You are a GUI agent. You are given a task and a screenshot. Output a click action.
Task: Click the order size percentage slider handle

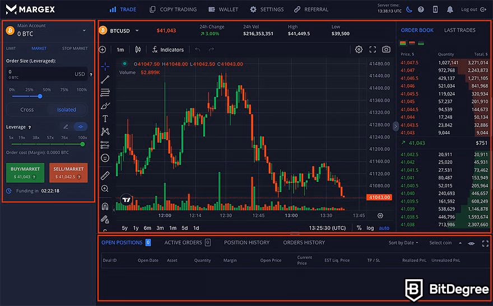tap(40, 96)
